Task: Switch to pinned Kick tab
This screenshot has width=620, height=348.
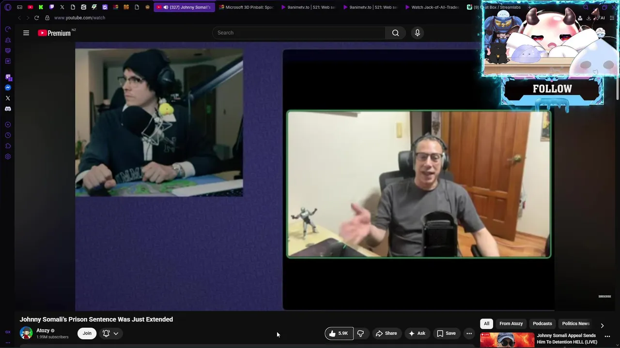Action: pos(41,7)
